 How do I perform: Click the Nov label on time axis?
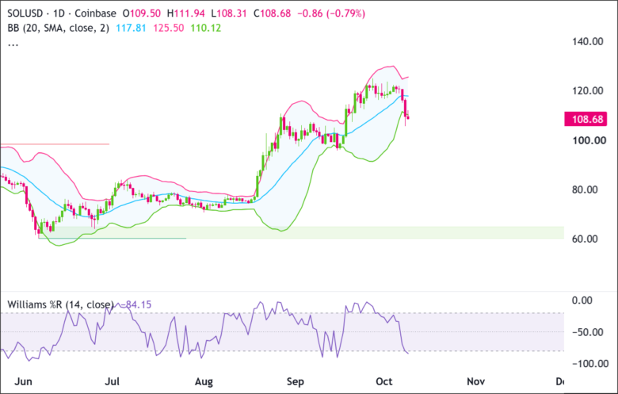click(x=475, y=382)
